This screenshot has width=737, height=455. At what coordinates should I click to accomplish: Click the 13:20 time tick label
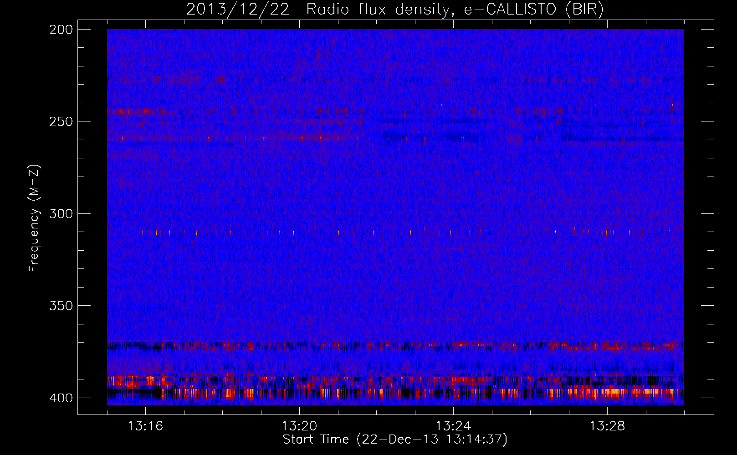[299, 426]
